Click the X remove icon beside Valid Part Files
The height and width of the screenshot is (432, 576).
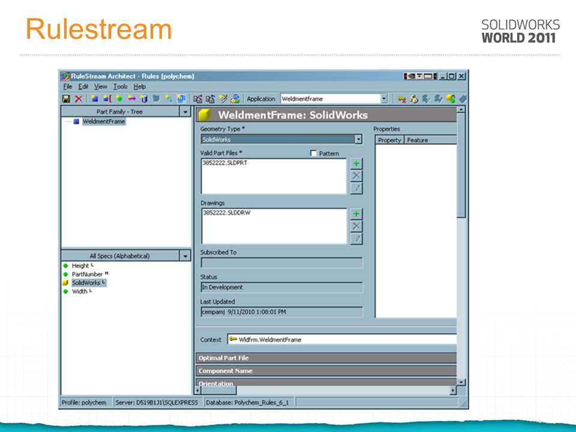coord(356,176)
